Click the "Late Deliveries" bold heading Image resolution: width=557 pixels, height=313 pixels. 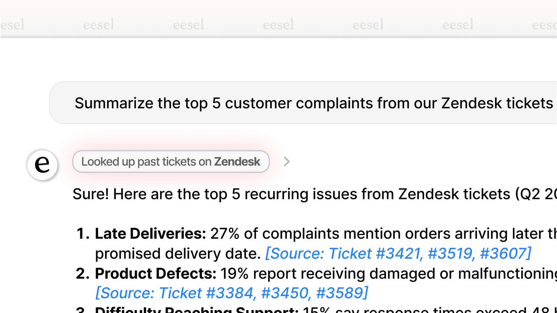[x=151, y=234]
